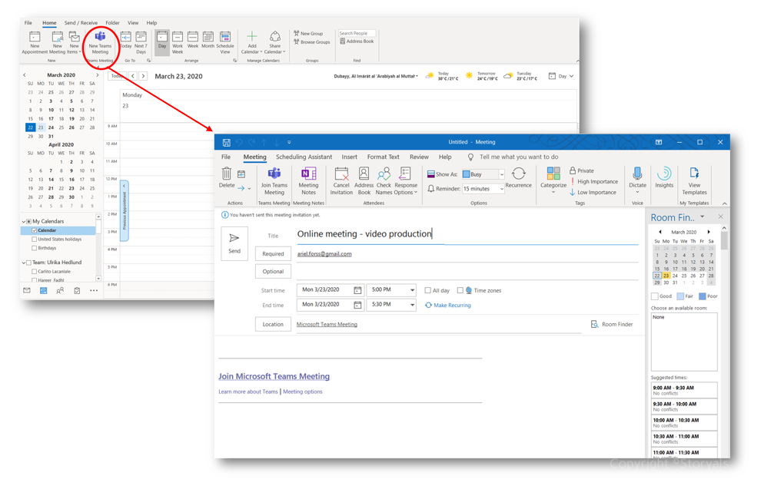This screenshot has height=499, width=784.
Task: Click meeting Title input field
Action: (467, 234)
